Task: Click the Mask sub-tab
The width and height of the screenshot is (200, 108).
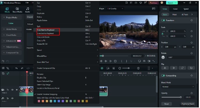Action: pyautogui.click(x=174, y=14)
